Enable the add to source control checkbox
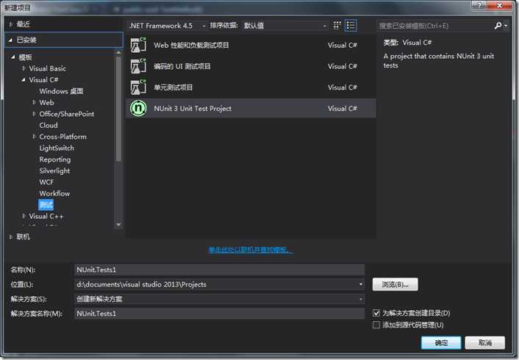Image resolution: width=519 pixels, height=360 pixels. click(376, 325)
